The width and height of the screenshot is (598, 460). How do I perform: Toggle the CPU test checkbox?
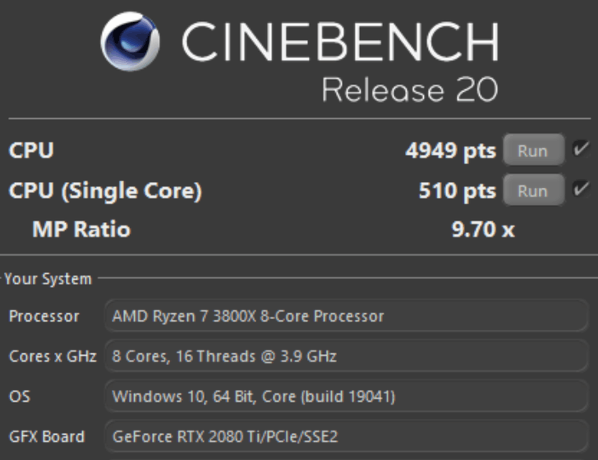pyautogui.click(x=581, y=149)
